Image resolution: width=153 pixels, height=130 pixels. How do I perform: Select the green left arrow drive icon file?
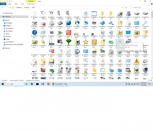coord(60,34)
